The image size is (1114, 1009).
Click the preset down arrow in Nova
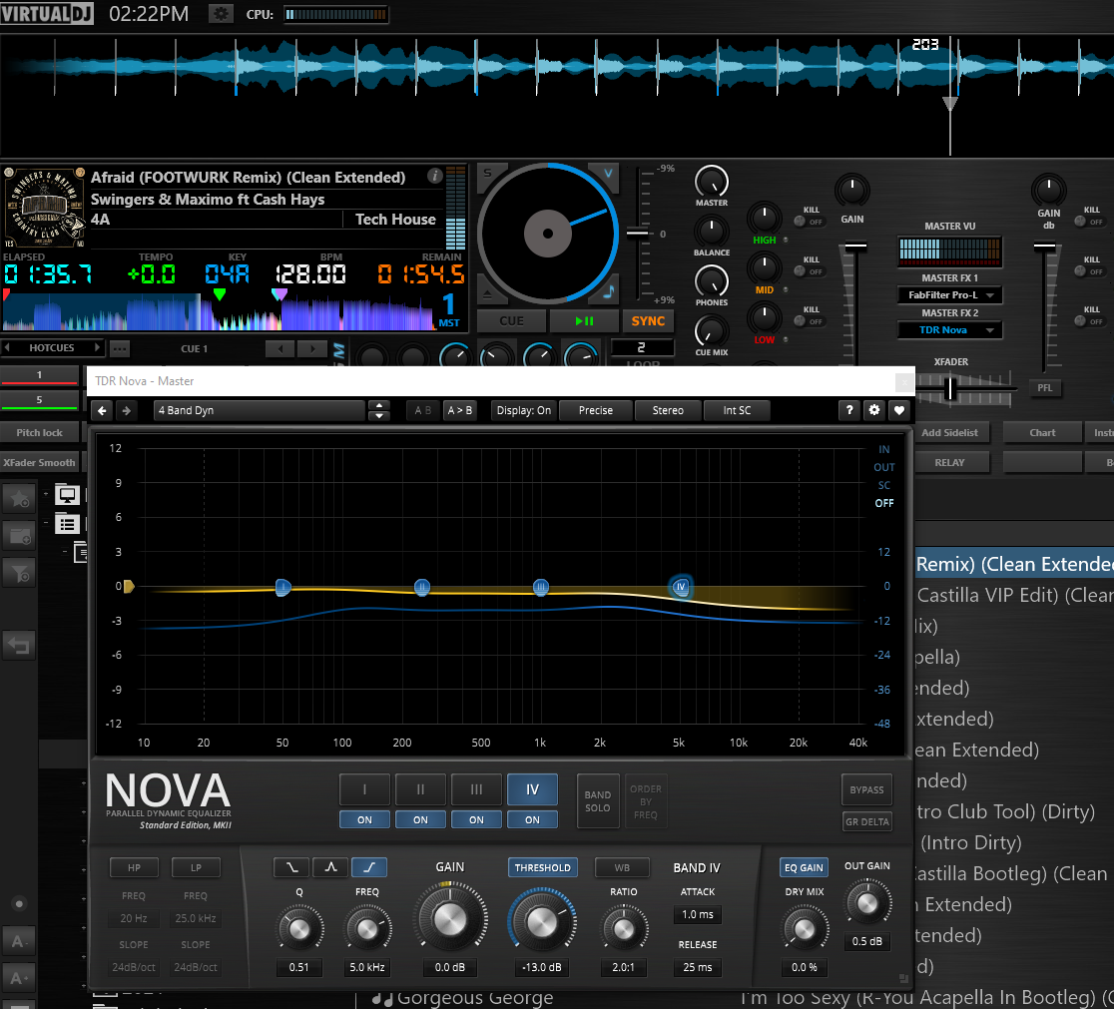pyautogui.click(x=379, y=416)
